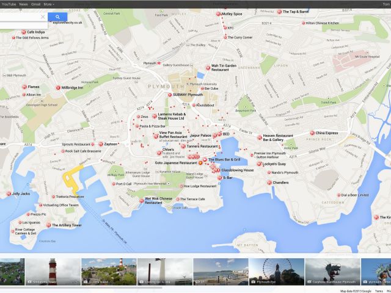The image size is (391, 293).
Task: Select The Artillery Tower marker
Action: (x=49, y=225)
